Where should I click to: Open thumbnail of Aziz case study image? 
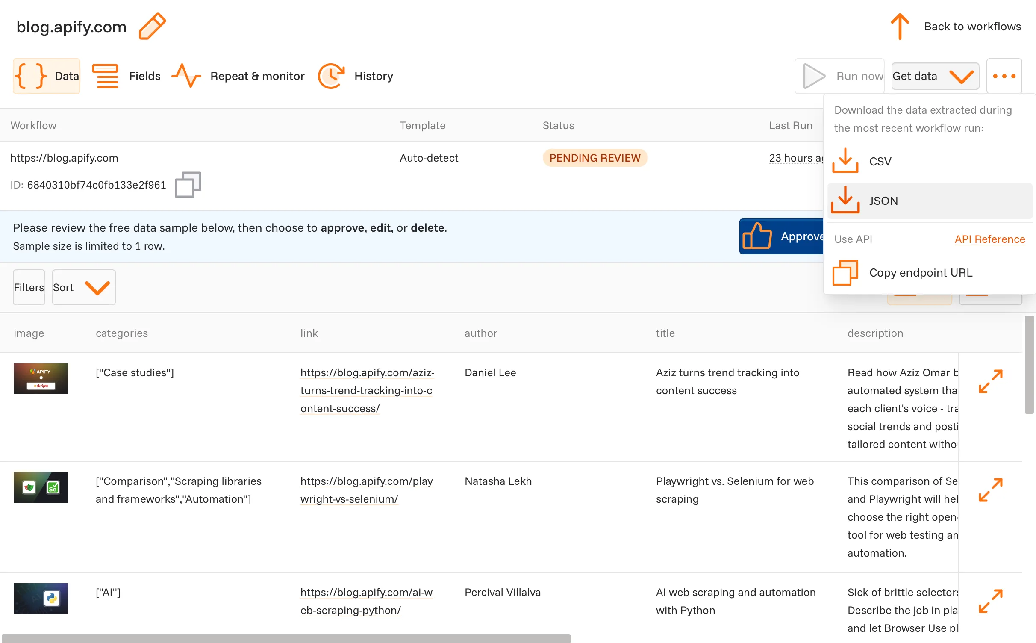point(41,379)
